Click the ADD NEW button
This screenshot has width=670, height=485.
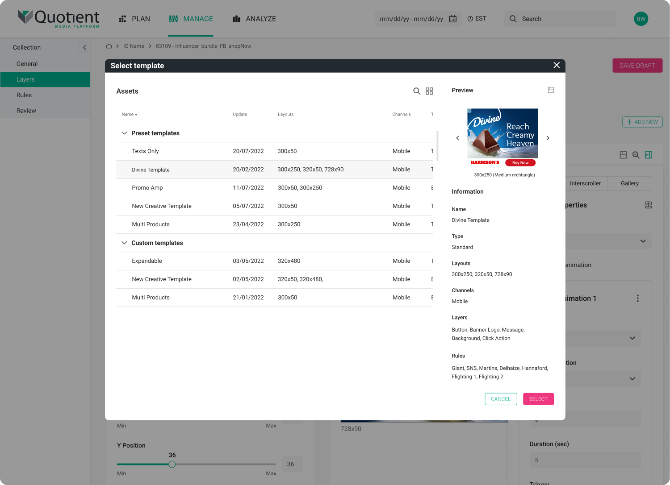point(642,122)
